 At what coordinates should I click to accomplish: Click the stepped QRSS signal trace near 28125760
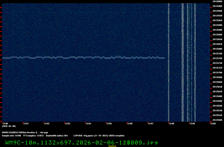click(x=83, y=58)
